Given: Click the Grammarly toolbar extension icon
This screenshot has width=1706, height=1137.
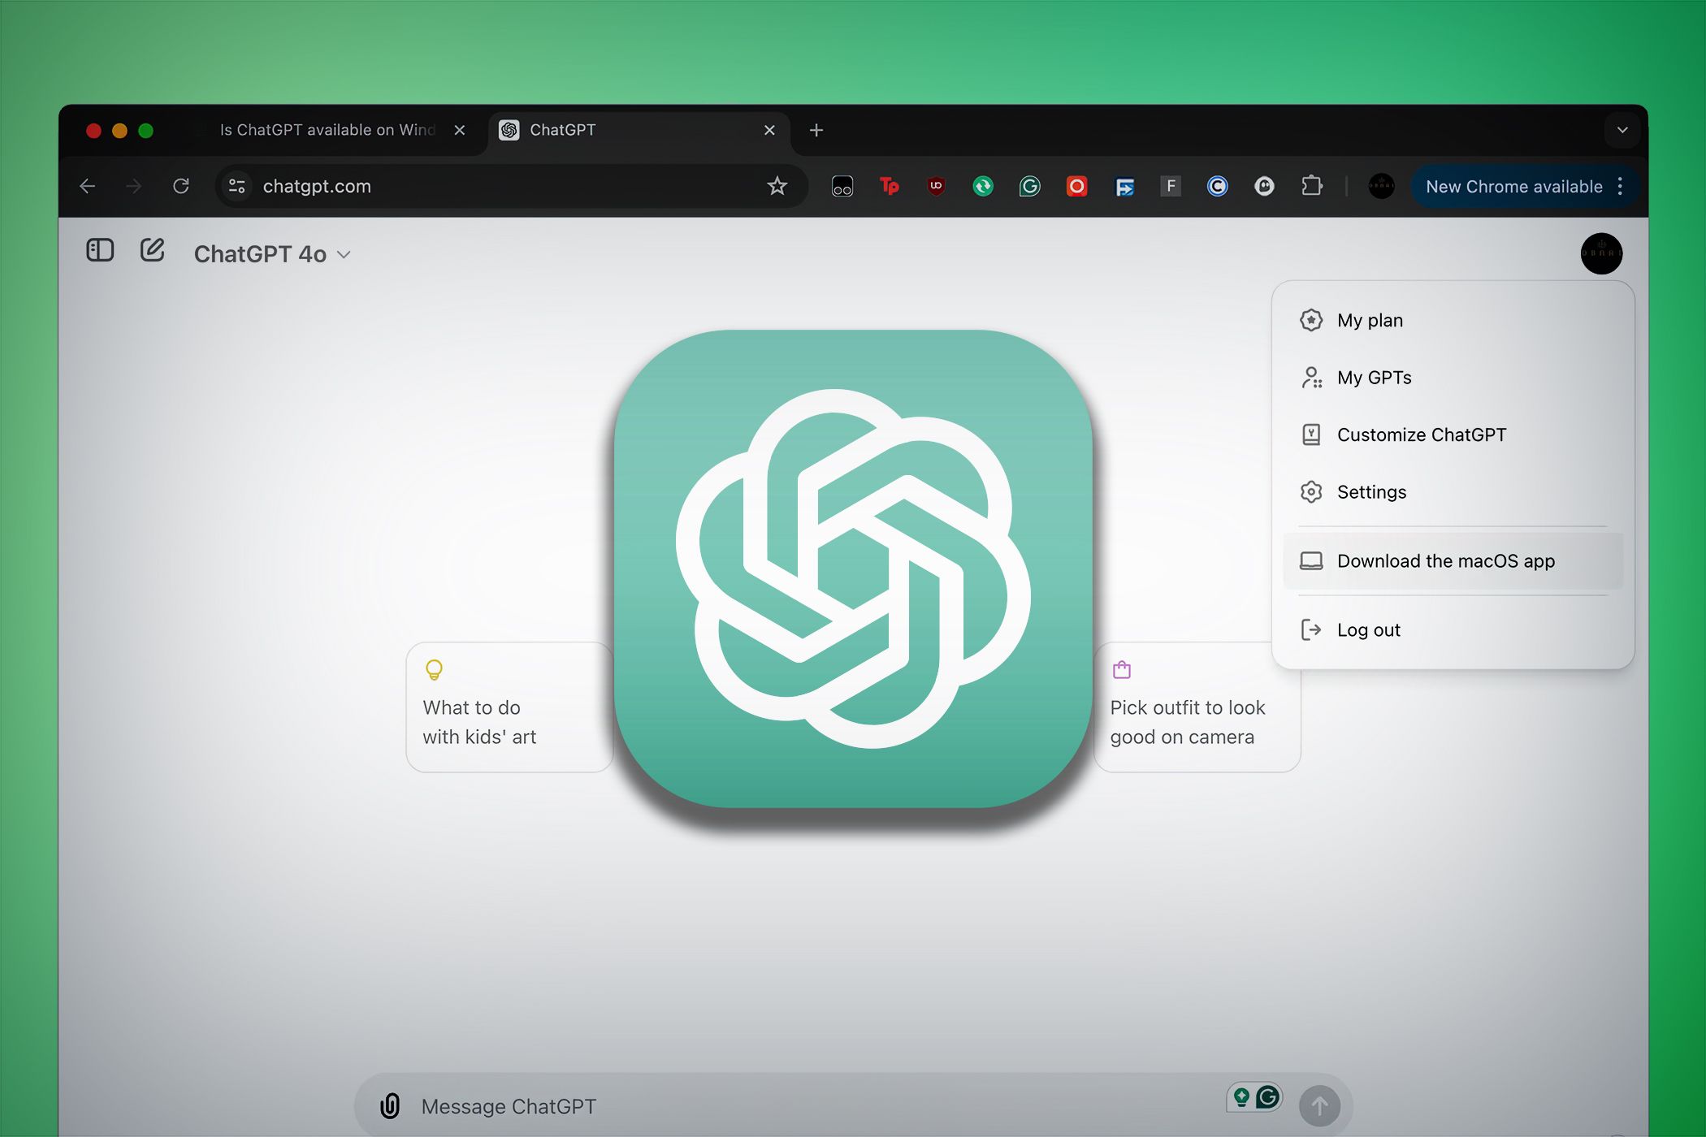Looking at the screenshot, I should click(1029, 187).
